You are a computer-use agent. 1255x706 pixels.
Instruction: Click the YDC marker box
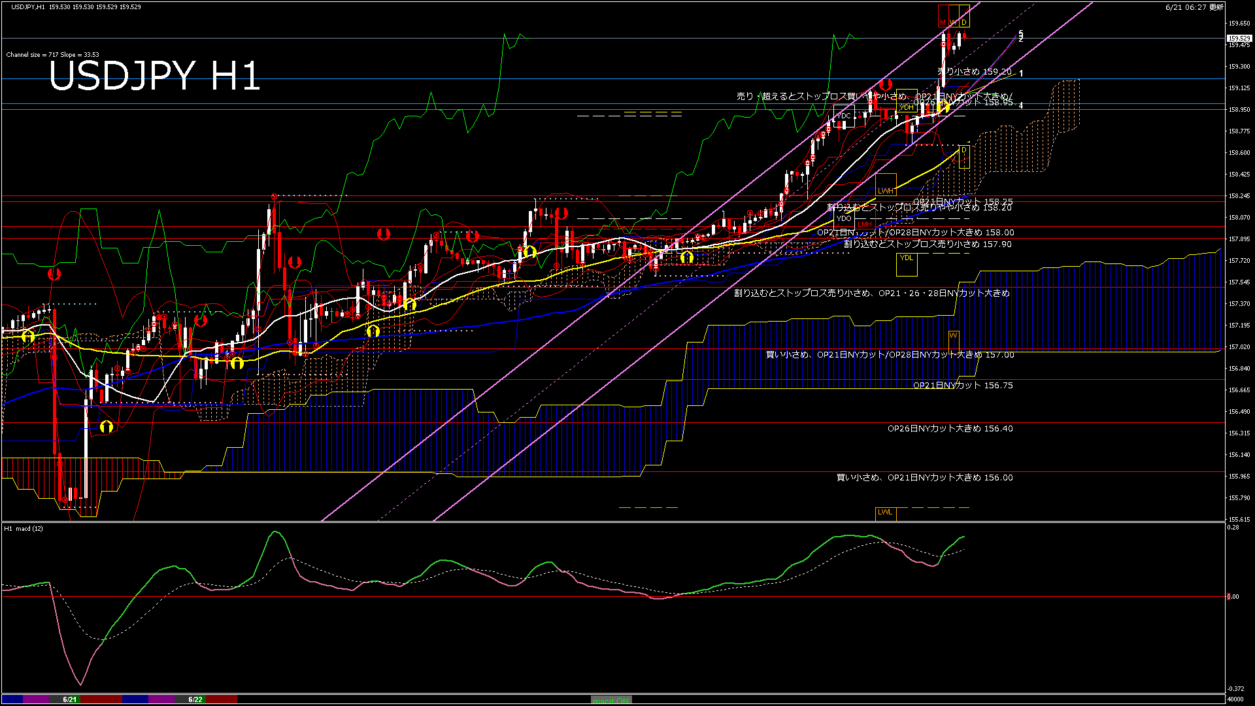click(844, 116)
